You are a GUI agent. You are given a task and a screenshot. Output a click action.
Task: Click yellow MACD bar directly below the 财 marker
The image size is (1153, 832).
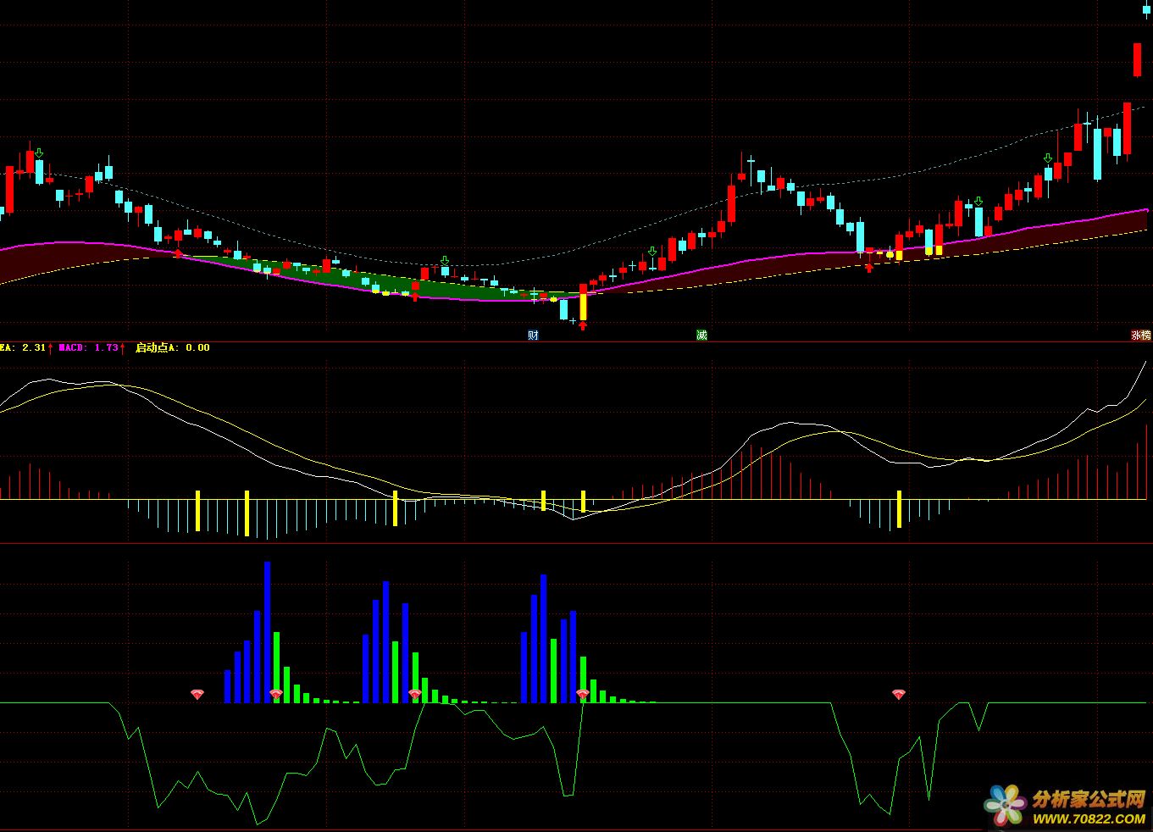pyautogui.click(x=543, y=500)
